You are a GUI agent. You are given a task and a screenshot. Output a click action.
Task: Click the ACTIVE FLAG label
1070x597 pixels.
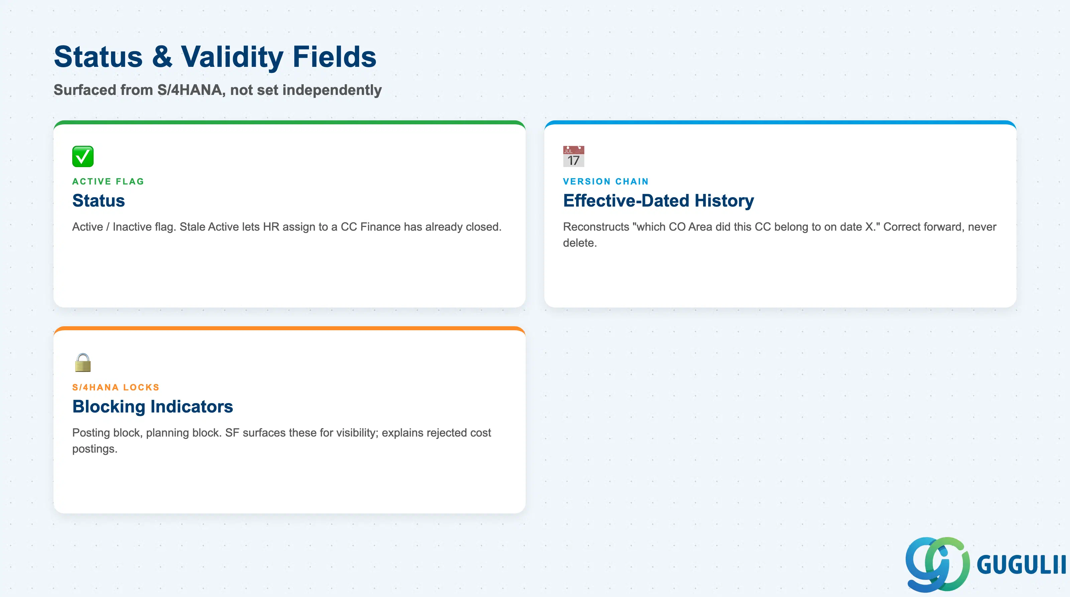[x=108, y=182]
